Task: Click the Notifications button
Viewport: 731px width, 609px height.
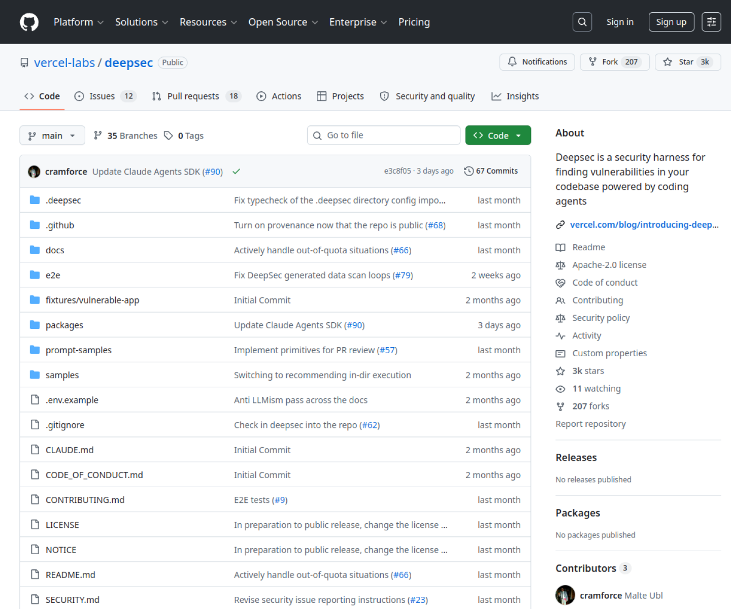Action: (x=537, y=62)
